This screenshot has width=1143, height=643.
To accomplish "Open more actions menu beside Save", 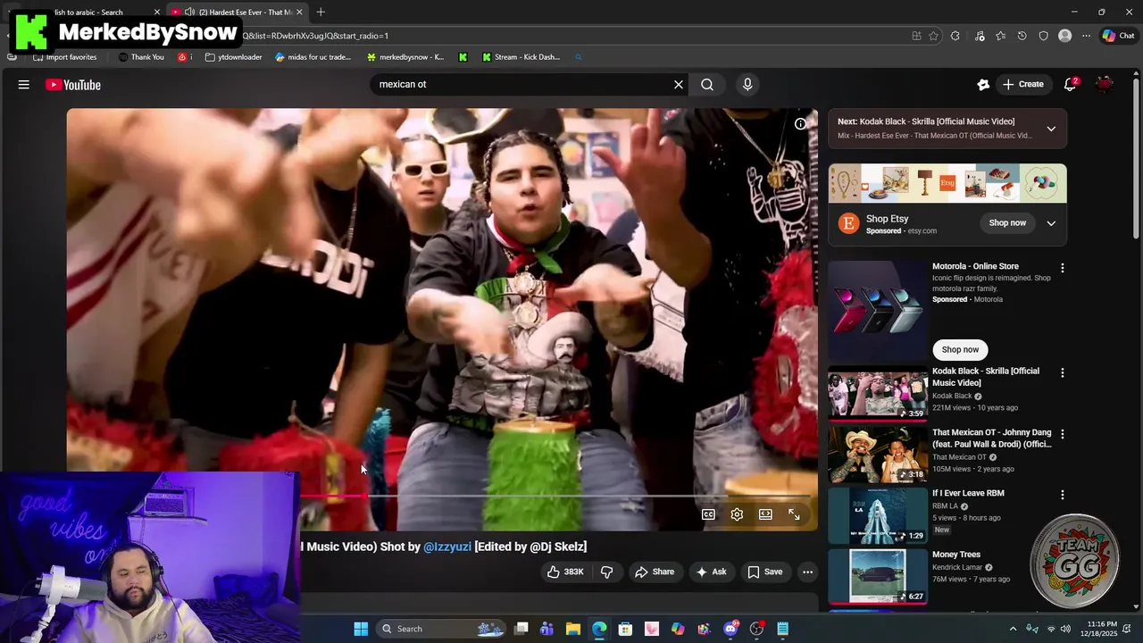I will [807, 572].
